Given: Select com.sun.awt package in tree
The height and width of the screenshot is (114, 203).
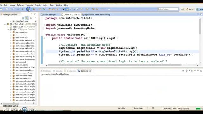Looking at the screenshot, I should pyautogui.click(x=21, y=62).
